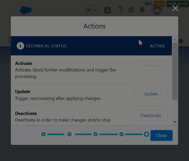
Task: Show notifications via bell icon
Action: [142, 10]
